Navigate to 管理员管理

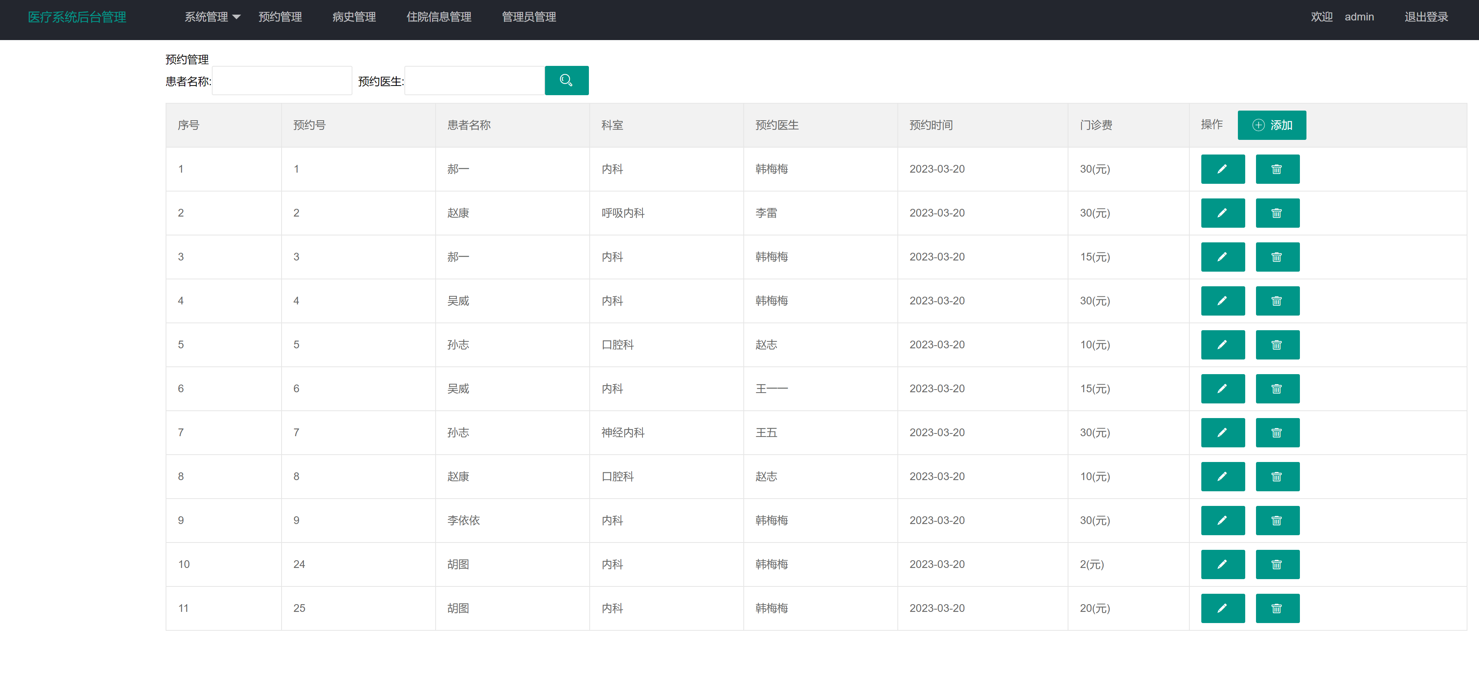click(x=528, y=17)
